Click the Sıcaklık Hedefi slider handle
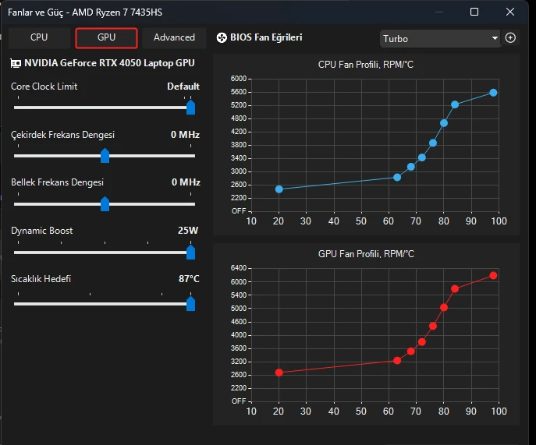 tap(190, 304)
